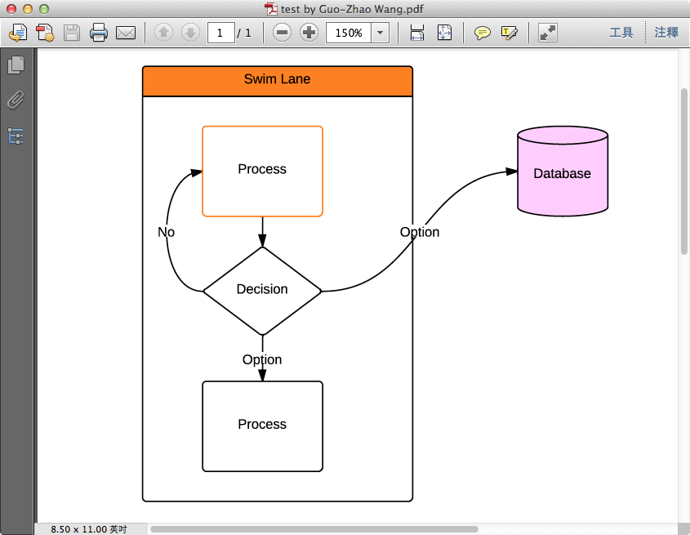Select the text highlight tool
This screenshot has height=535, width=690.
[x=508, y=33]
